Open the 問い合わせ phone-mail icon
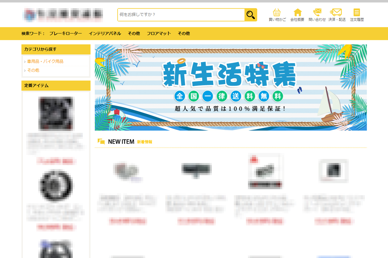 coord(317,15)
